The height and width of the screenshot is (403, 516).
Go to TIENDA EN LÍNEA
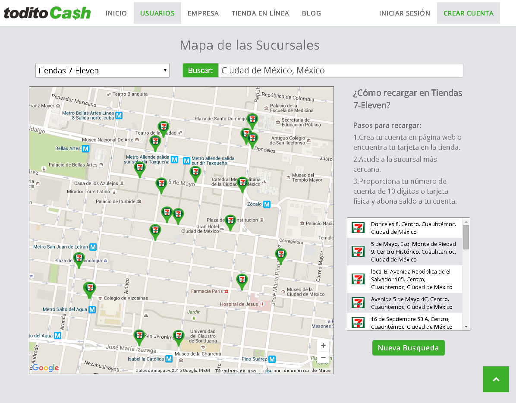pyautogui.click(x=260, y=13)
